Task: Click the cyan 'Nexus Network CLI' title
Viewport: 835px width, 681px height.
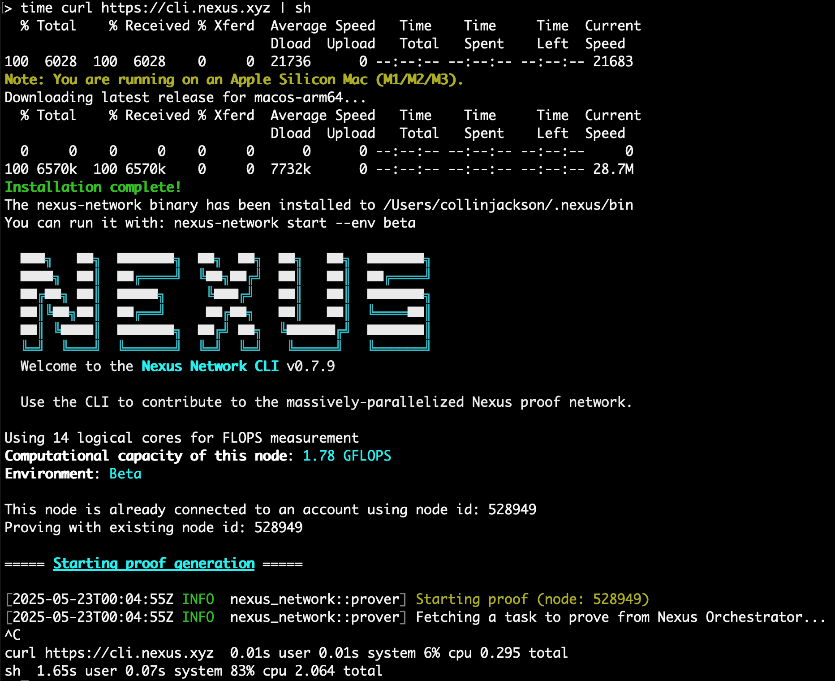Action: pyautogui.click(x=210, y=366)
